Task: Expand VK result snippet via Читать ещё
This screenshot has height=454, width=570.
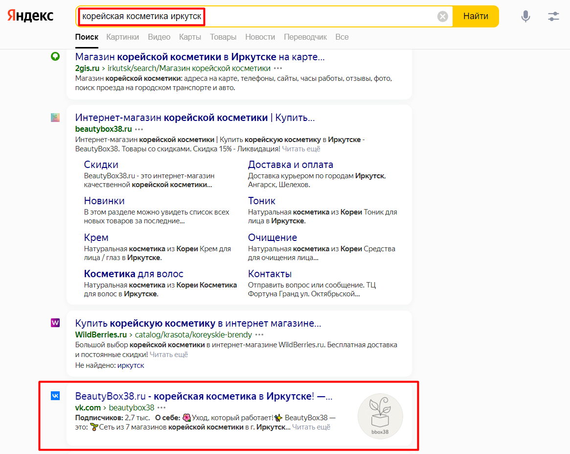Action: pos(311,427)
